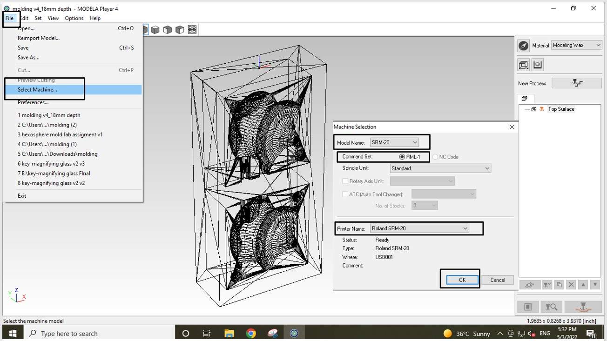Viewport: 607px width, 341px height.
Task: Select the NC Code radio button
Action: 435,157
